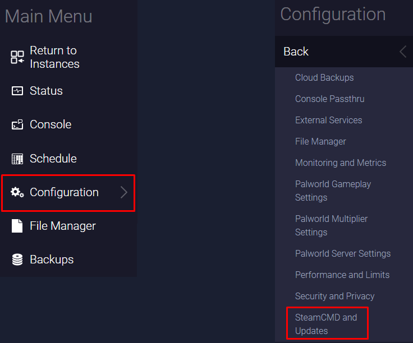Expand Configuration using its right chevron
The height and width of the screenshot is (343, 413).
coord(124,192)
